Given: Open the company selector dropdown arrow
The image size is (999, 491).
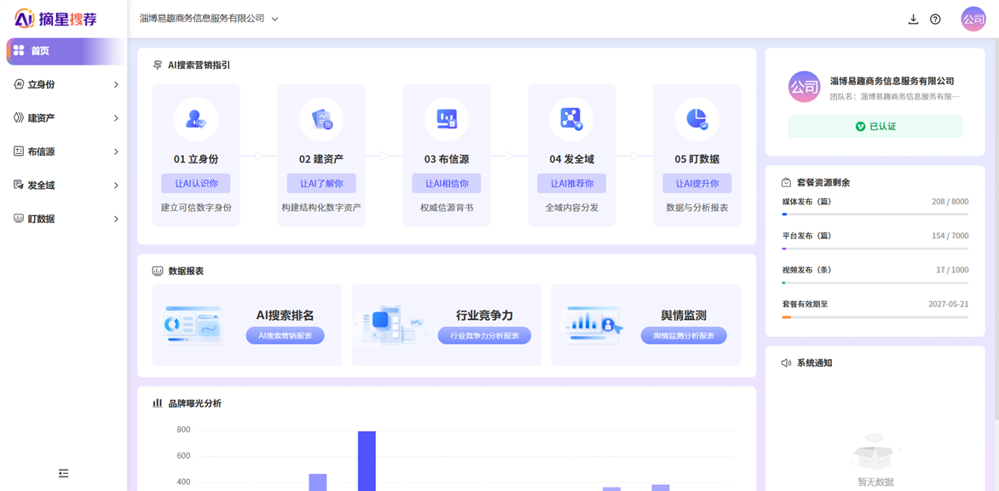Looking at the screenshot, I should click(275, 19).
